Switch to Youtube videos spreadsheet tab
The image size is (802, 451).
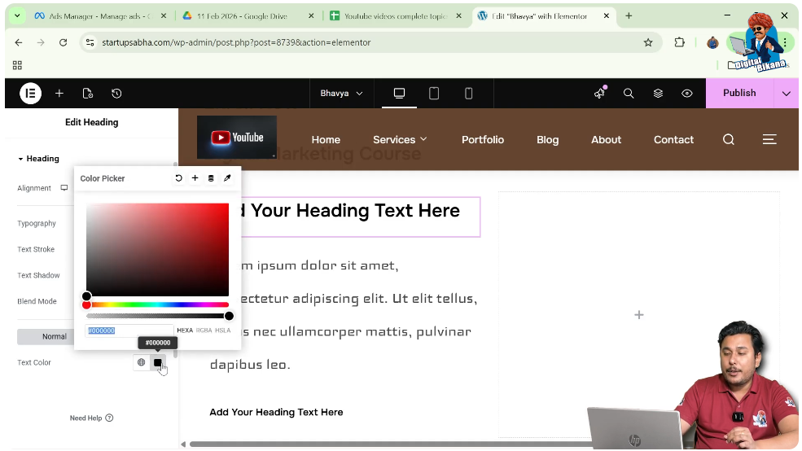point(396,15)
